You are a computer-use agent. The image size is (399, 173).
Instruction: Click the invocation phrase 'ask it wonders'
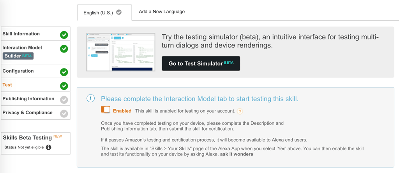[x=237, y=154]
